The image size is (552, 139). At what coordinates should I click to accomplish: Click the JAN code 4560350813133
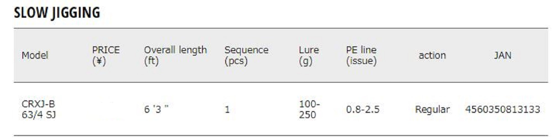pos(502,109)
